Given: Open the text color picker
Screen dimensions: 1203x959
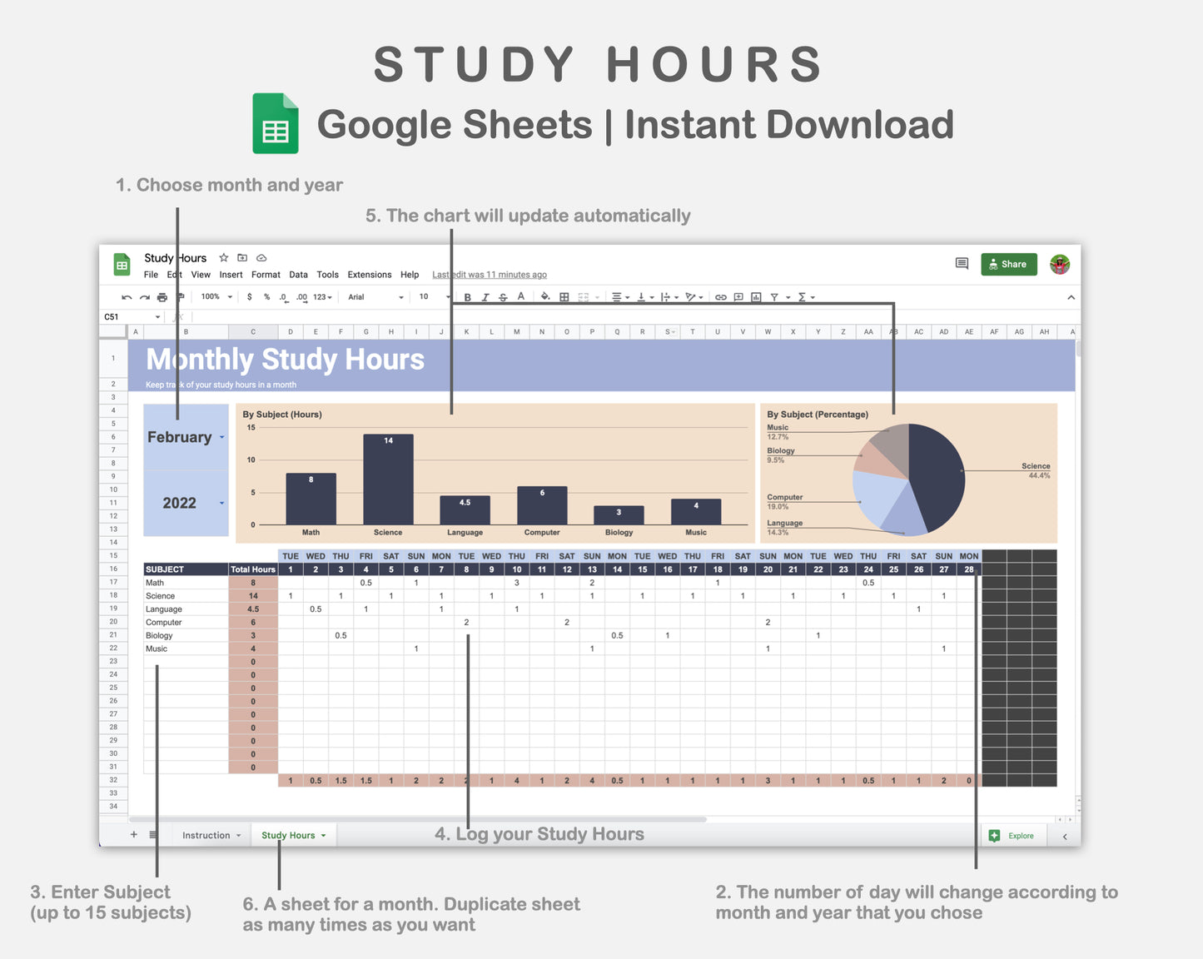Looking at the screenshot, I should pos(520,297).
